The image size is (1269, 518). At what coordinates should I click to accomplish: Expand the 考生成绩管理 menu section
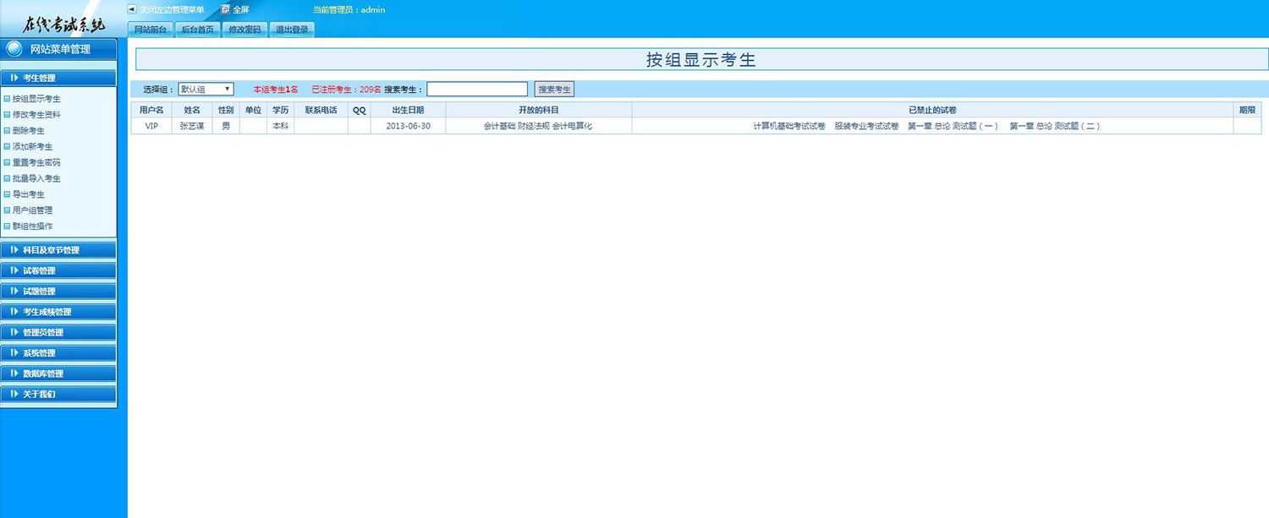tap(58, 312)
